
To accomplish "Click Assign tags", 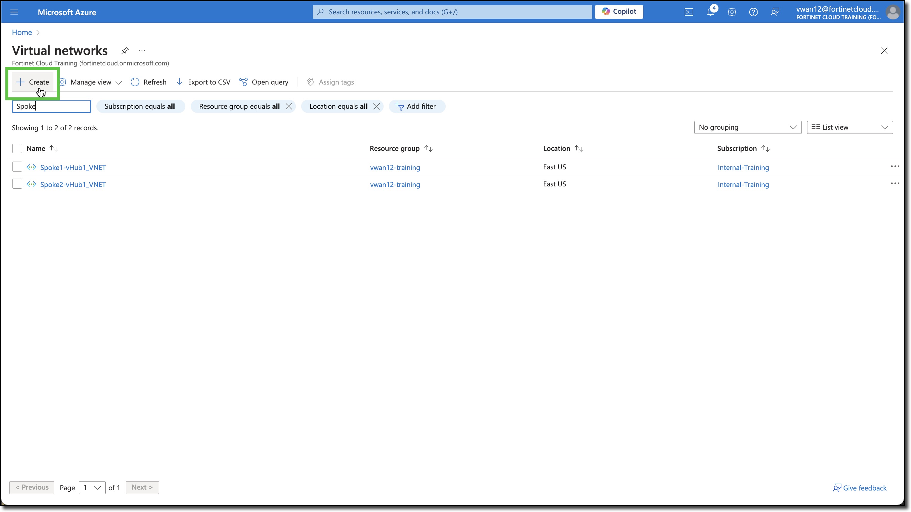I will pyautogui.click(x=330, y=82).
